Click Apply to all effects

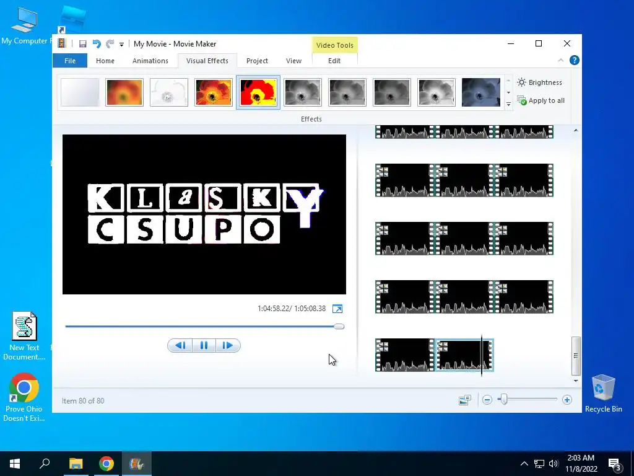tap(541, 100)
